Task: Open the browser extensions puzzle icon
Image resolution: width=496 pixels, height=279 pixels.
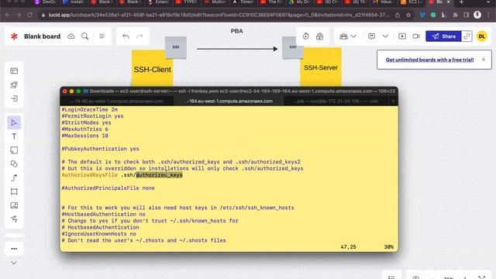Action: point(455,15)
